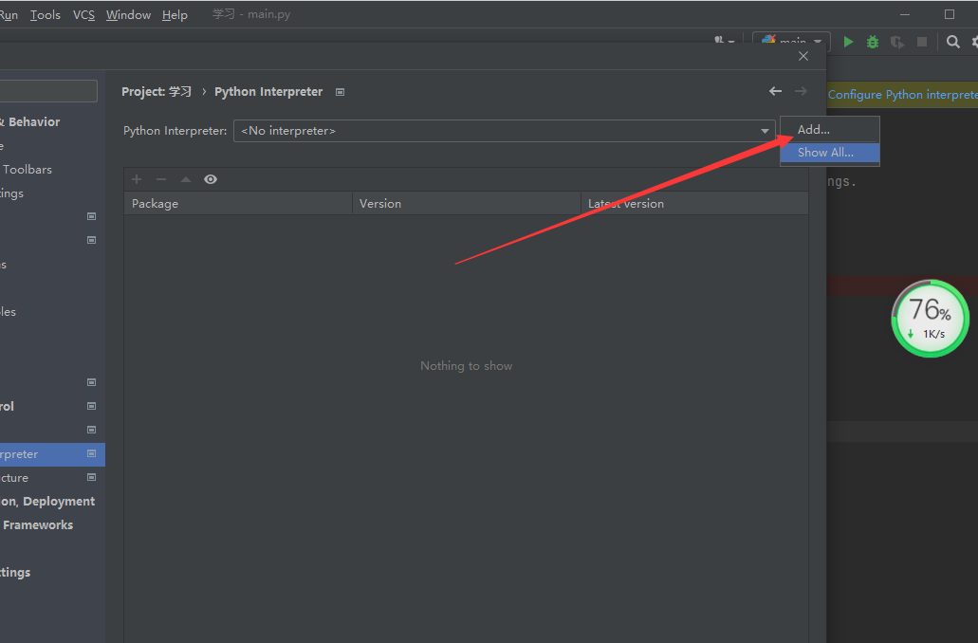Toggle show early releases eye icon

[x=211, y=179]
